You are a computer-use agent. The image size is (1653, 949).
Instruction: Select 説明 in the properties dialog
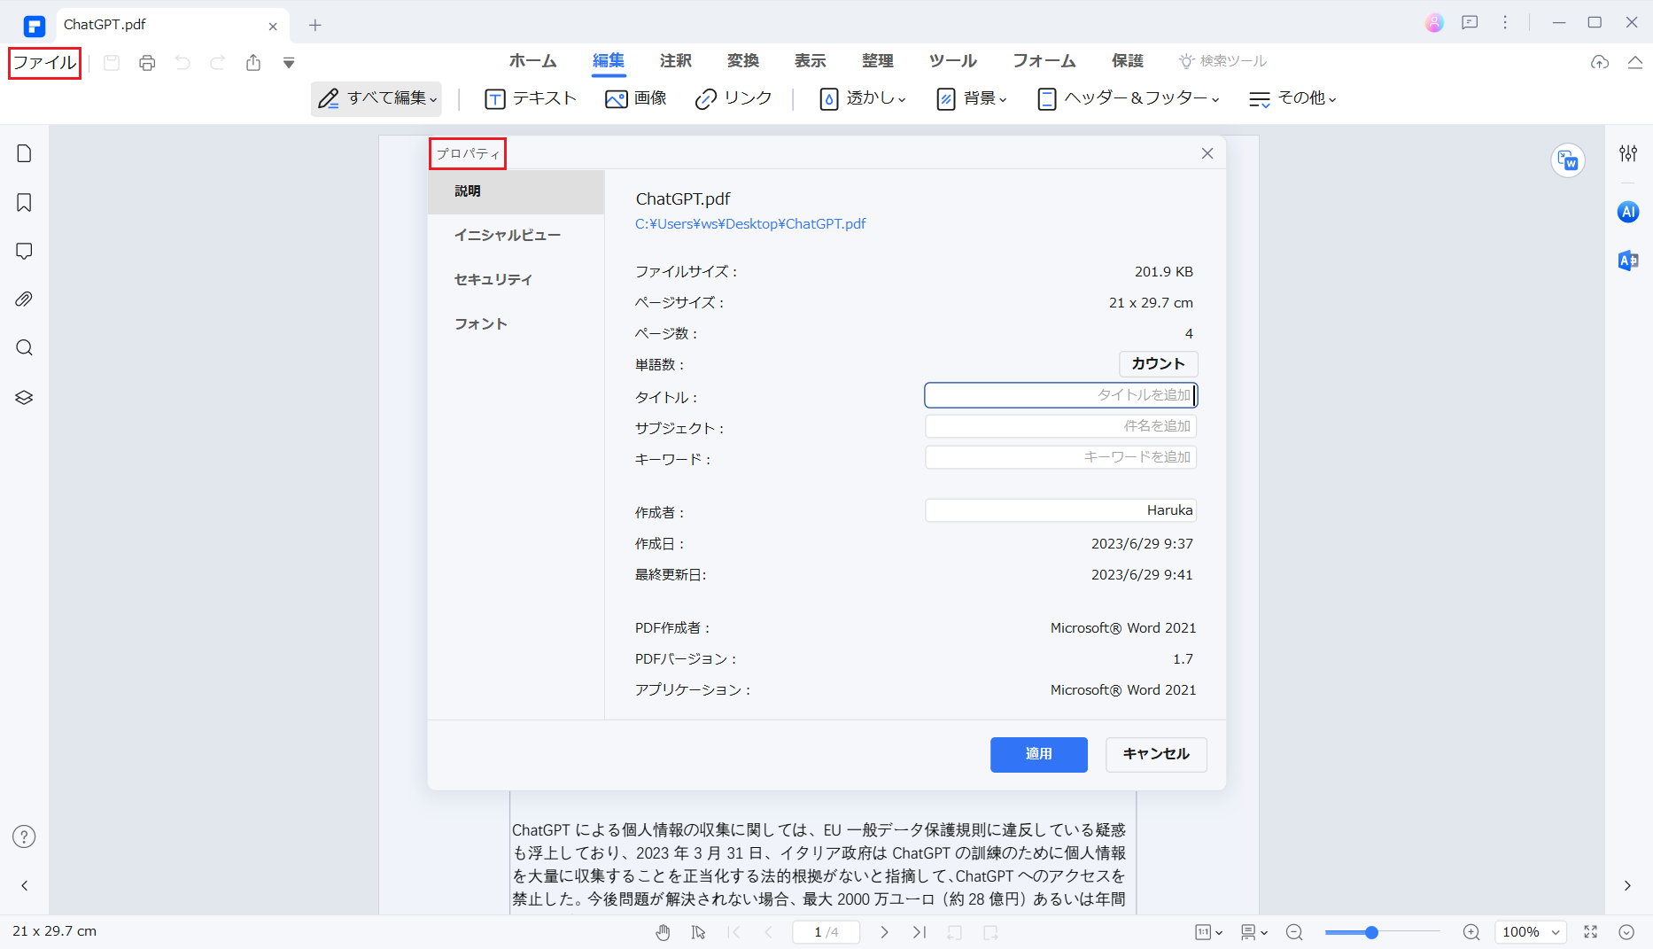(516, 191)
